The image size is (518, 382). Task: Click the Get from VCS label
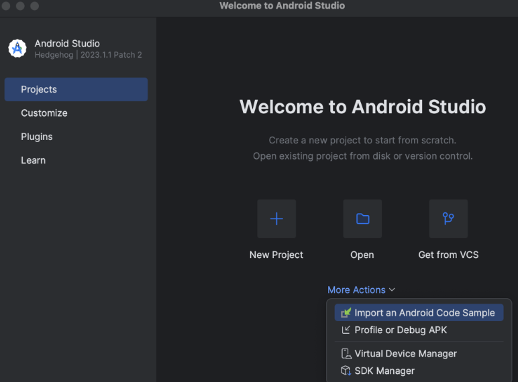[448, 255]
